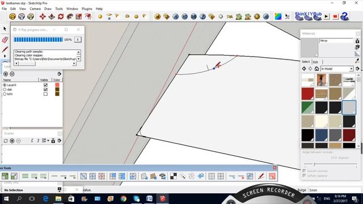The width and height of the screenshot is (363, 204).
Task: Click the red Offset icon
Action: point(88,16)
